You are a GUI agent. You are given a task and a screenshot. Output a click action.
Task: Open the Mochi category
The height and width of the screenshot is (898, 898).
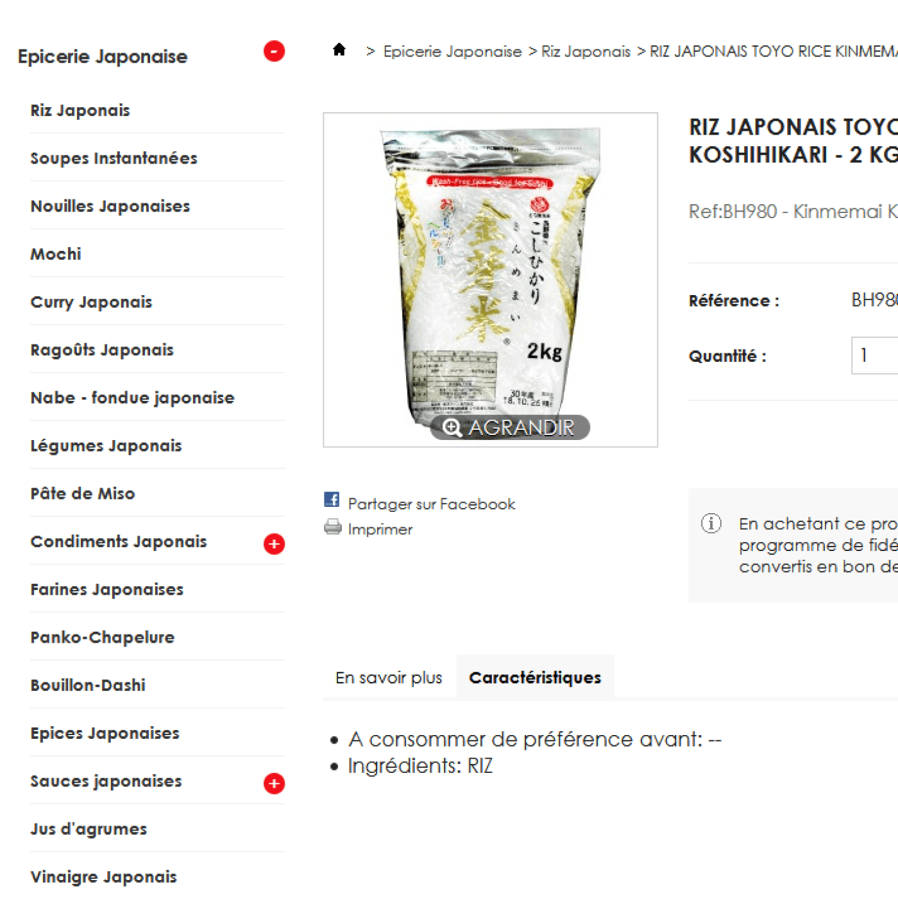point(56,254)
